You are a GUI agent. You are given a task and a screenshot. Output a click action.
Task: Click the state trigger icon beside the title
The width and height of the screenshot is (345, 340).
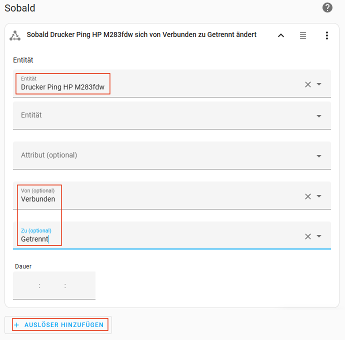point(15,35)
